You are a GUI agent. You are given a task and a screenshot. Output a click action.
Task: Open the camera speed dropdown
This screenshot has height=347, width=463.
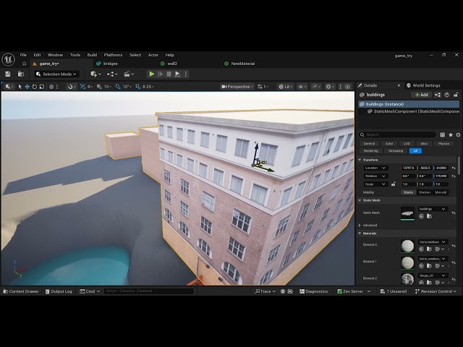(263, 87)
